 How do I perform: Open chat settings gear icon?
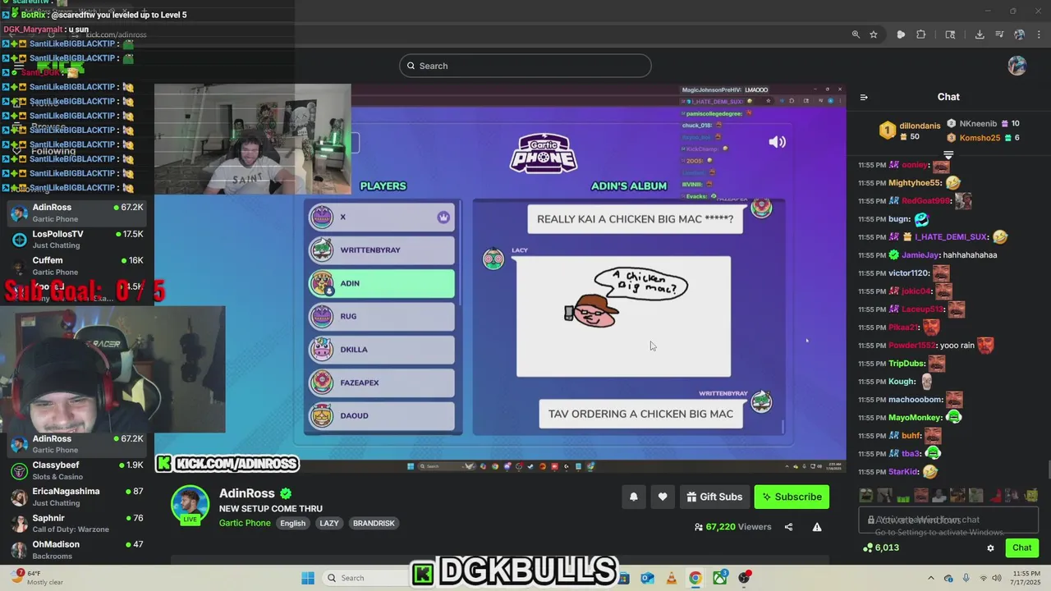(x=990, y=548)
